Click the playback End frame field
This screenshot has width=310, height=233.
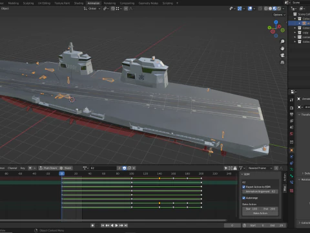pos(276,225)
